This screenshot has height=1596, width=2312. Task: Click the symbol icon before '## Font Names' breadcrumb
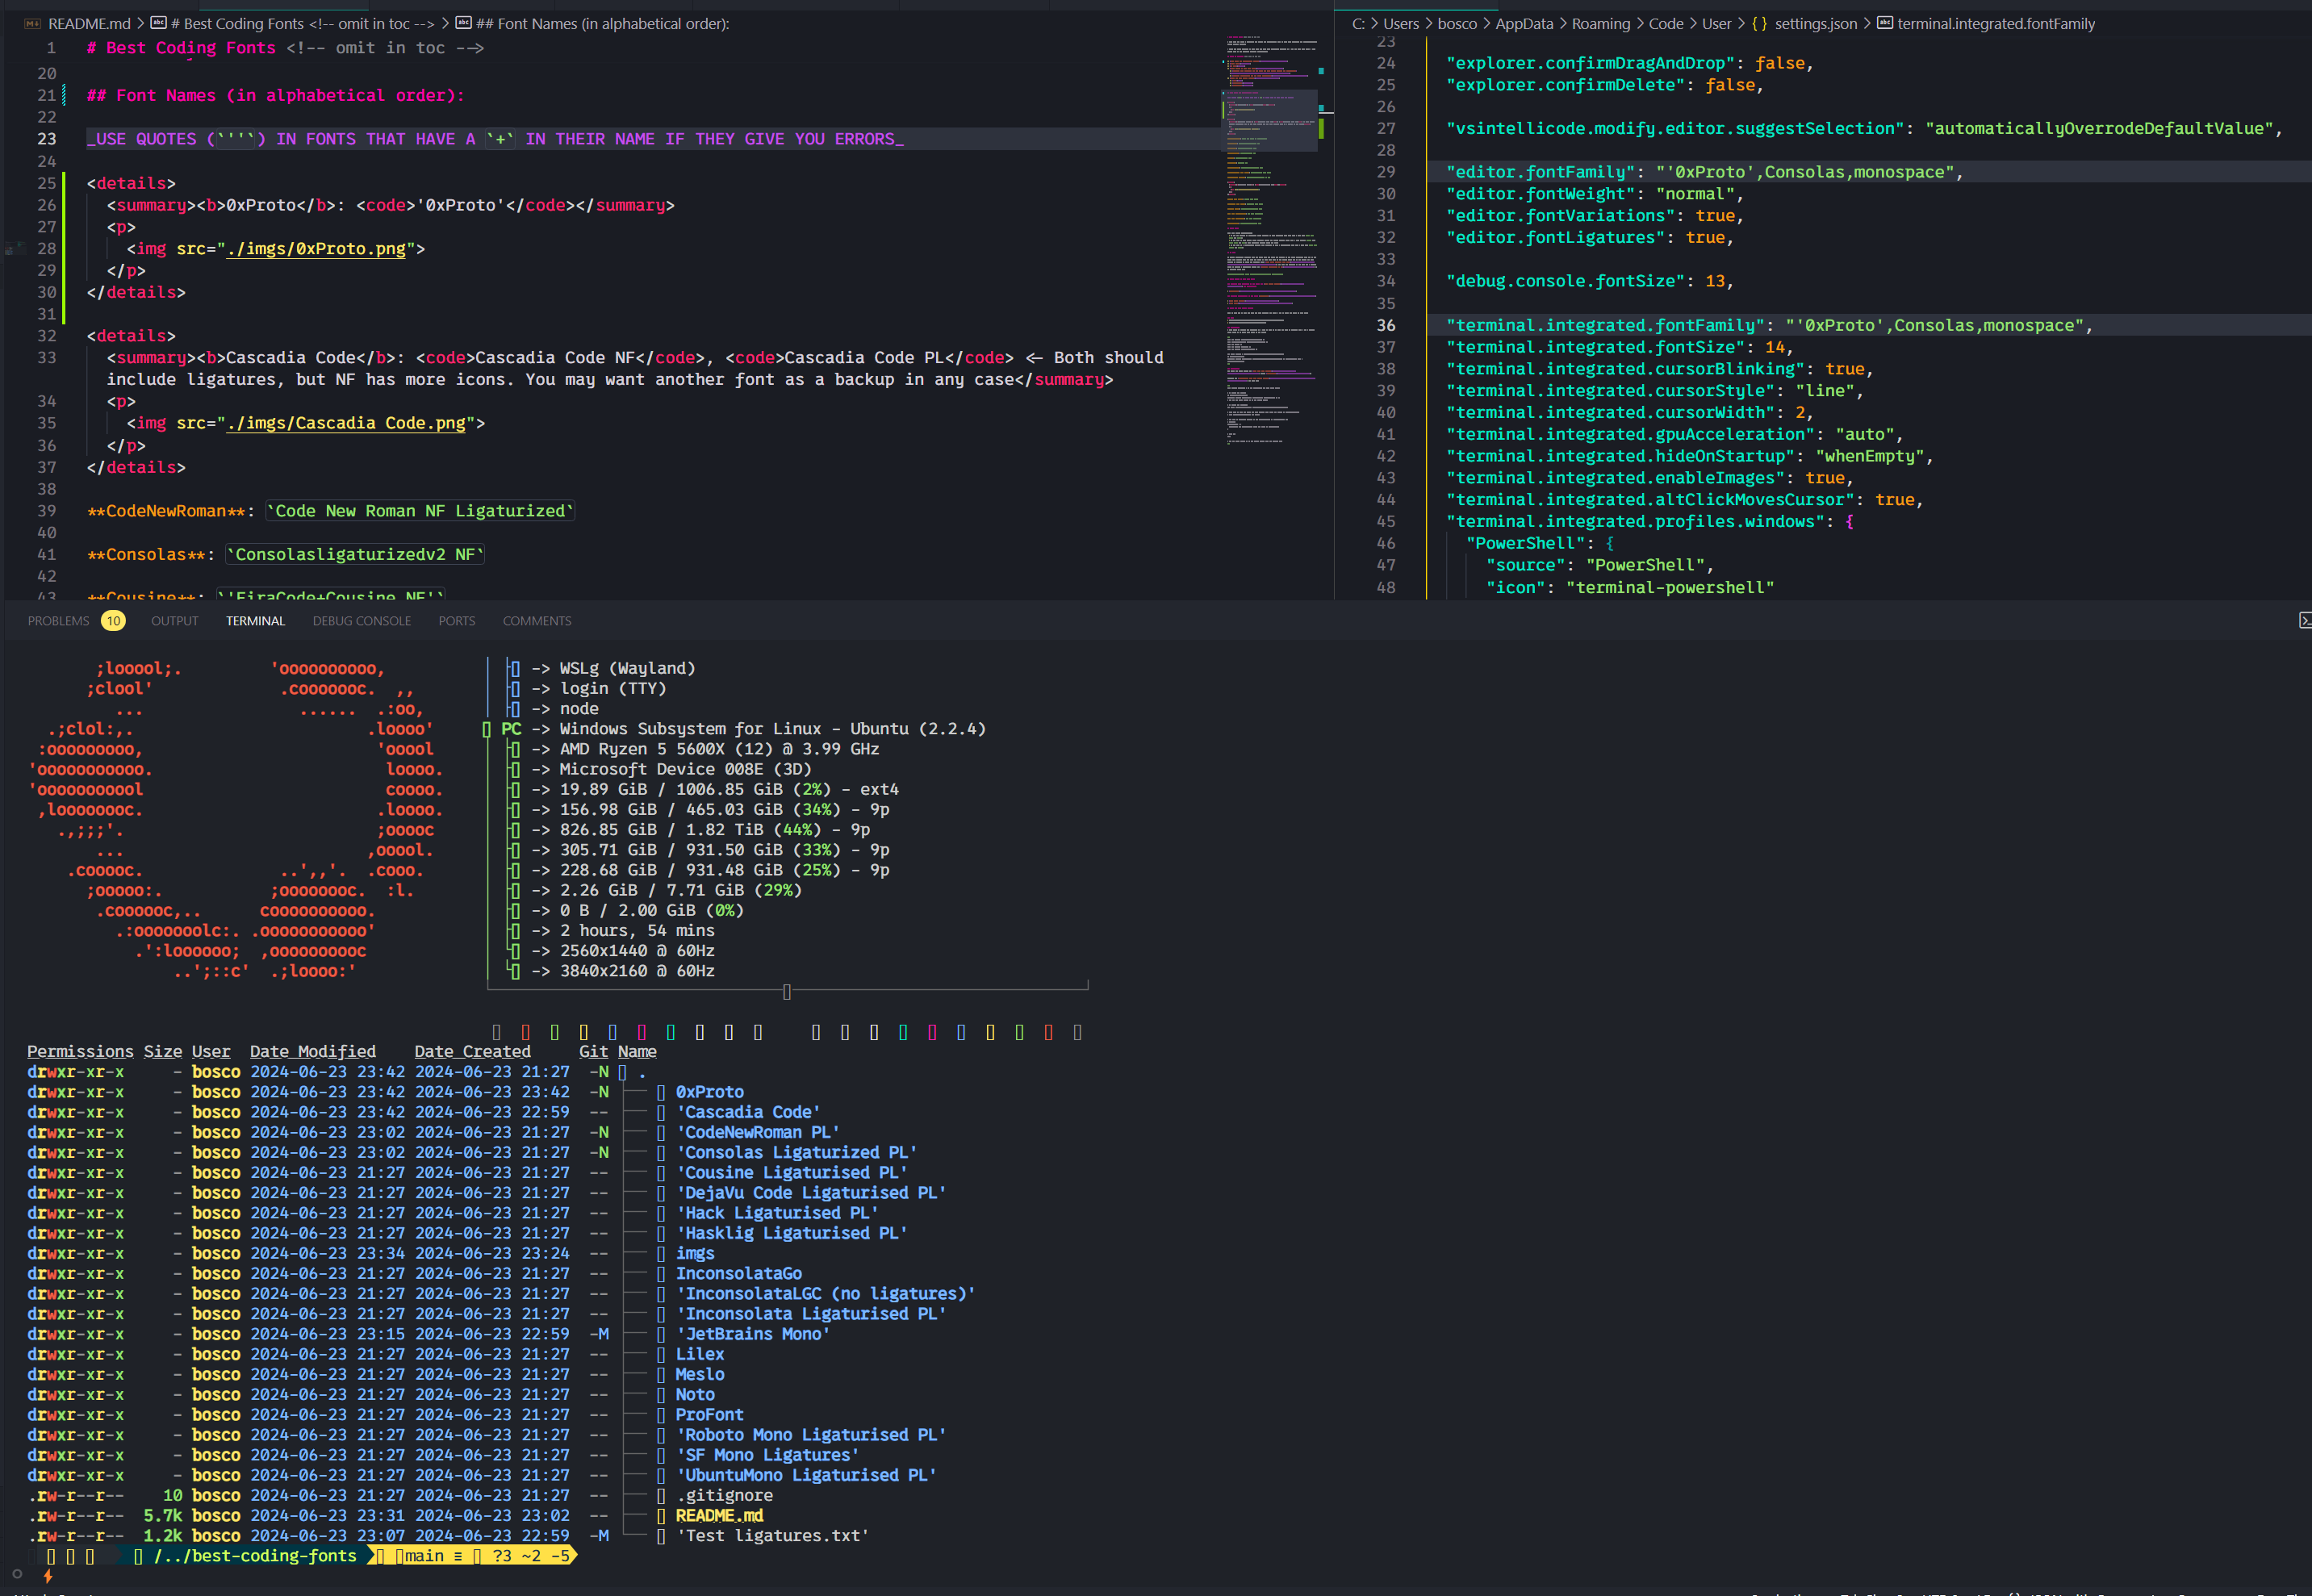(463, 24)
